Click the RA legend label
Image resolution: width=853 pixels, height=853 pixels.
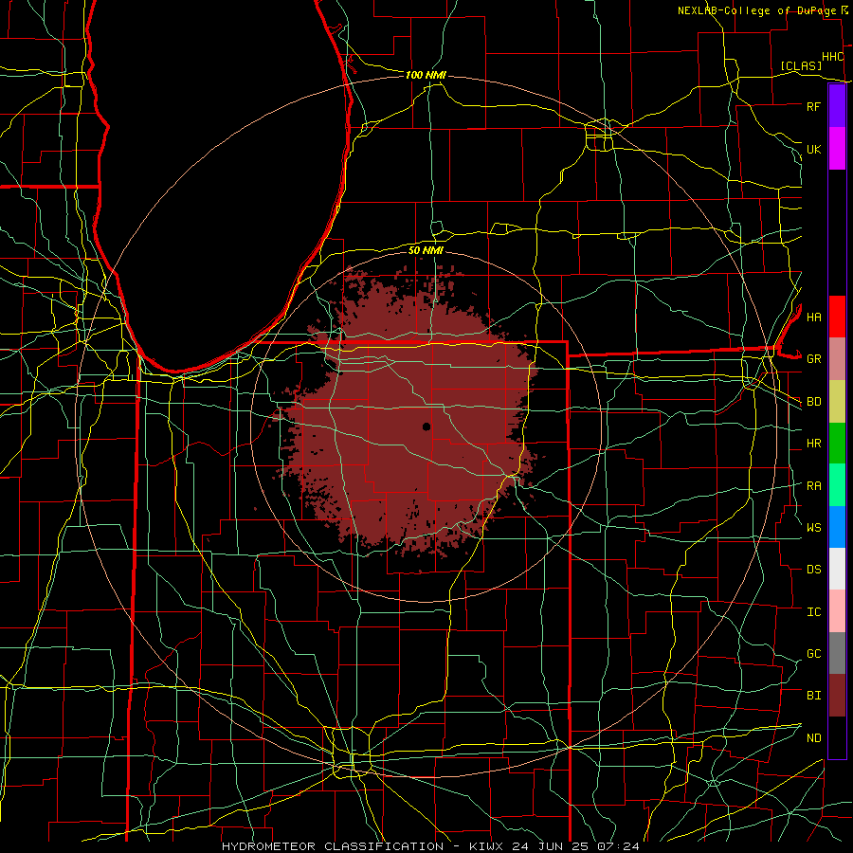coord(813,486)
